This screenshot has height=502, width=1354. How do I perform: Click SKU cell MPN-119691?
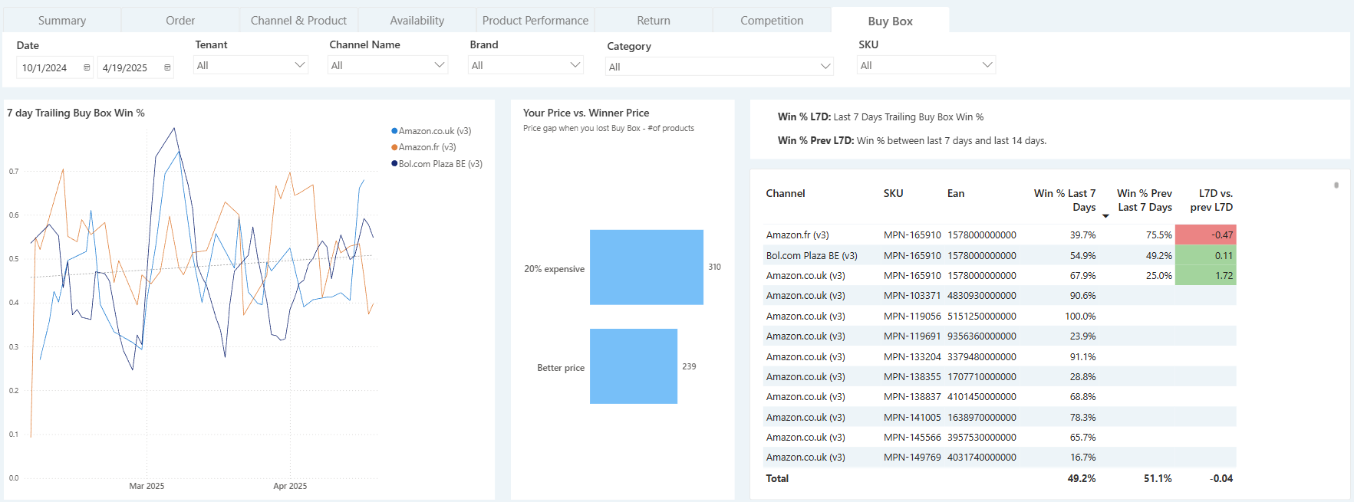[912, 336]
